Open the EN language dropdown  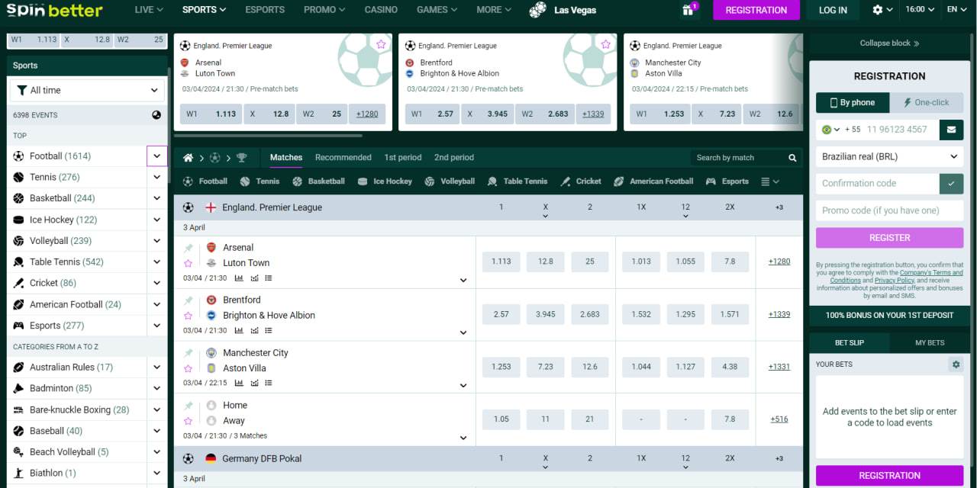(x=956, y=10)
